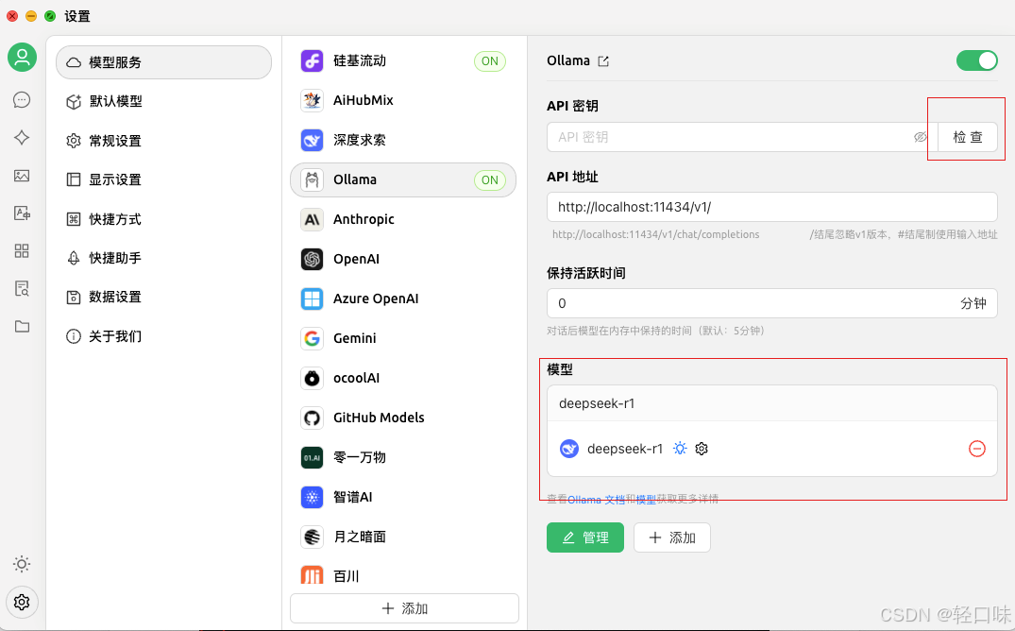Open the translate sidebar icon
This screenshot has height=631, width=1015.
click(22, 213)
